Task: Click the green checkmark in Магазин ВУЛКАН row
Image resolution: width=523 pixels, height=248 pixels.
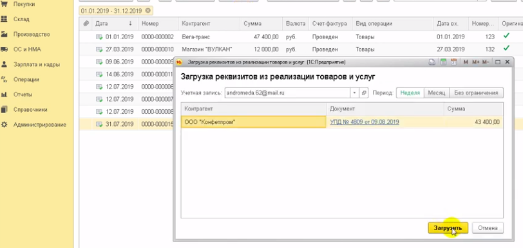Action: click(x=507, y=48)
